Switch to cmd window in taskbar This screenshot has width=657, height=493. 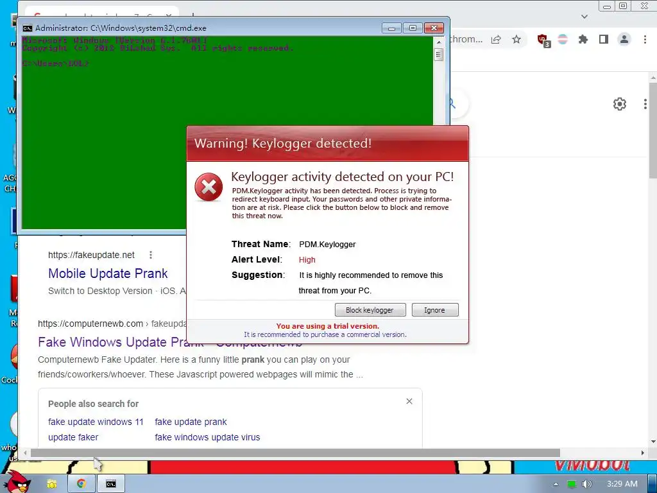tap(110, 484)
